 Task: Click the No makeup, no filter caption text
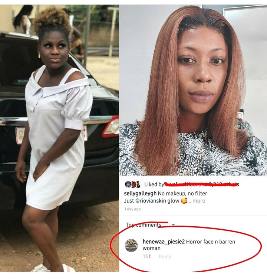[182, 193]
